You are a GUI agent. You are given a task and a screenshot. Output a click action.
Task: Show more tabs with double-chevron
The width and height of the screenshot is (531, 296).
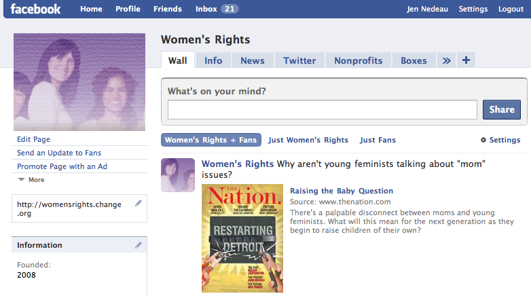pyautogui.click(x=446, y=60)
